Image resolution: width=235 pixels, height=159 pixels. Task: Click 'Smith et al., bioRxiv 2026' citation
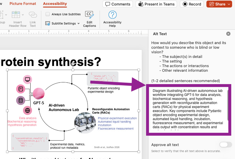pos(107,147)
